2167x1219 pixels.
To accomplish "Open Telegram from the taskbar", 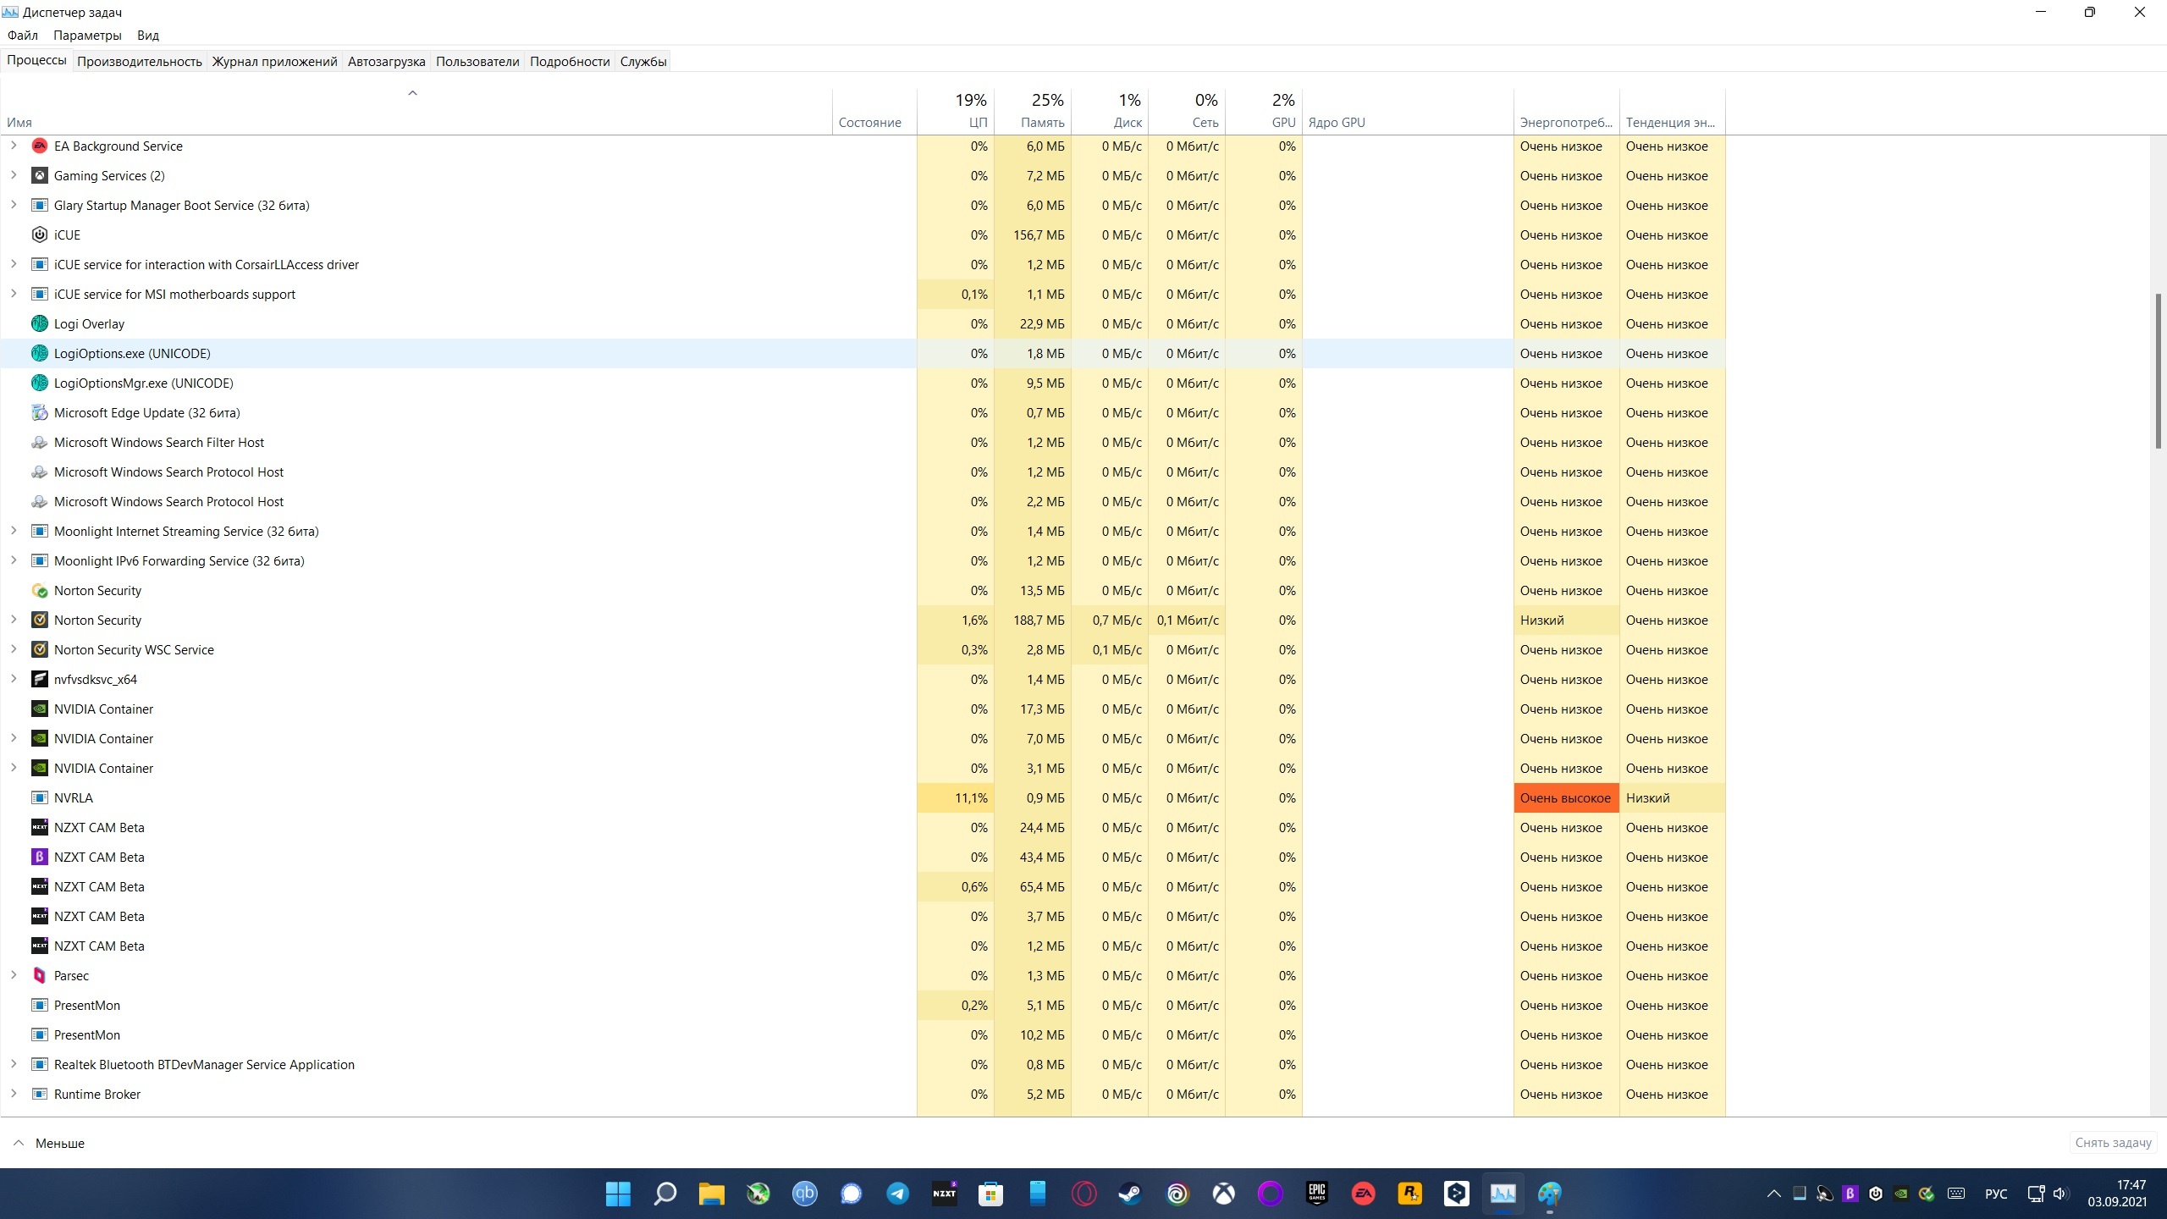I will point(898,1194).
